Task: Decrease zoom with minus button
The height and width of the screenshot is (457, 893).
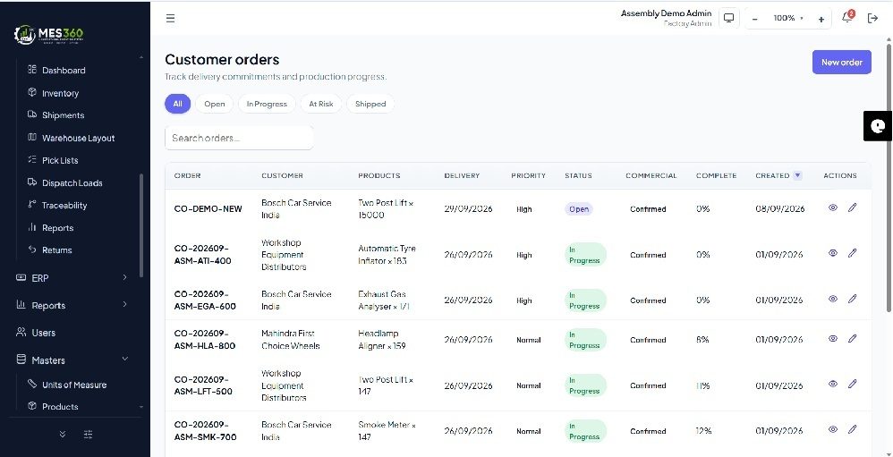Action: point(754,19)
